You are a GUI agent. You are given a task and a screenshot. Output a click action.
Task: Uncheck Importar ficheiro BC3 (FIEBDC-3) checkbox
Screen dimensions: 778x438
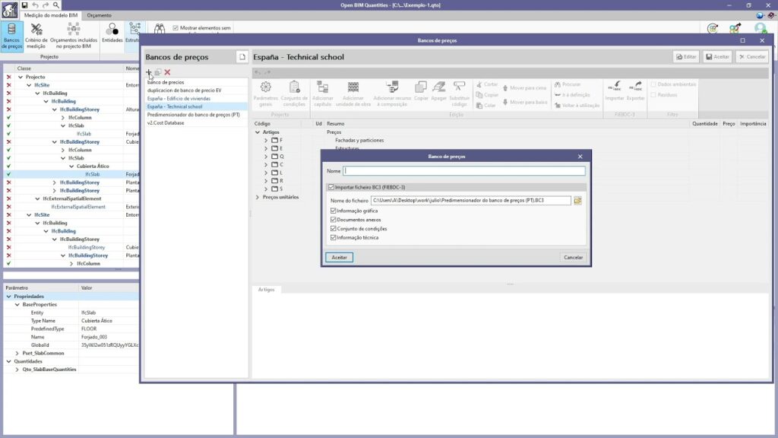(x=331, y=187)
